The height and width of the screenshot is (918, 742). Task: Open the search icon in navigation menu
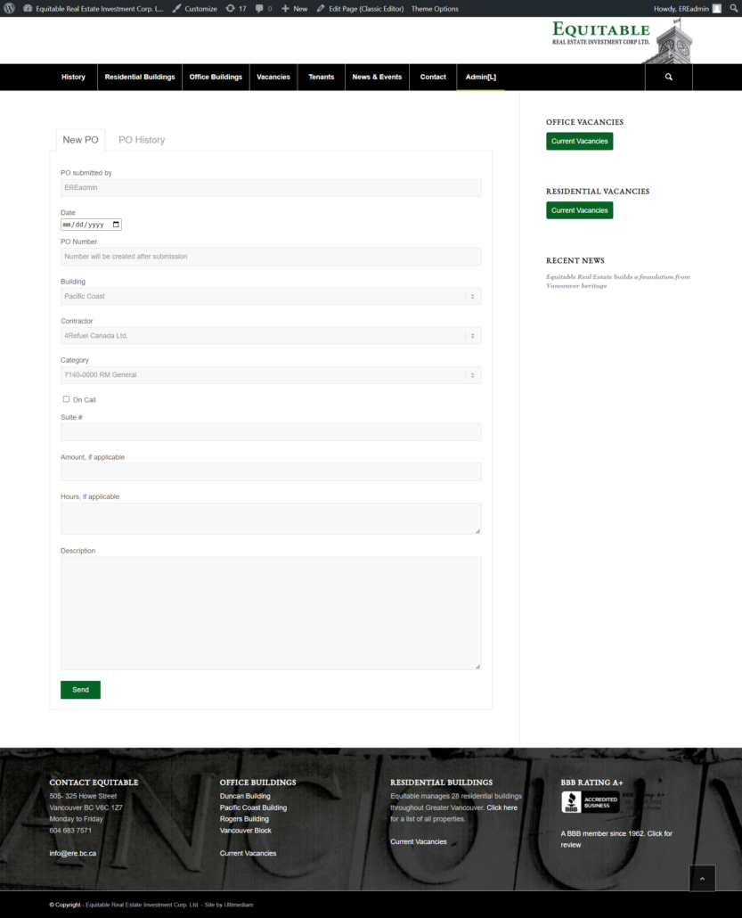click(x=668, y=78)
